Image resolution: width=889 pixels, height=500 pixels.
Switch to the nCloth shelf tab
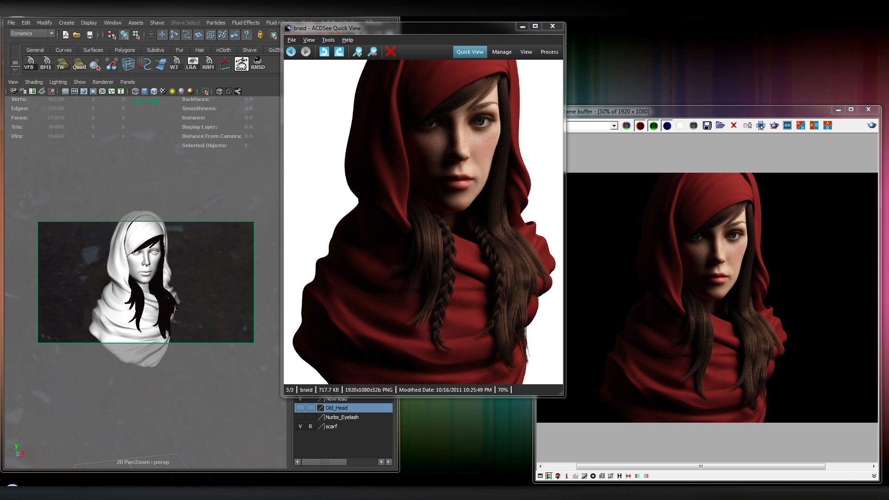point(223,50)
